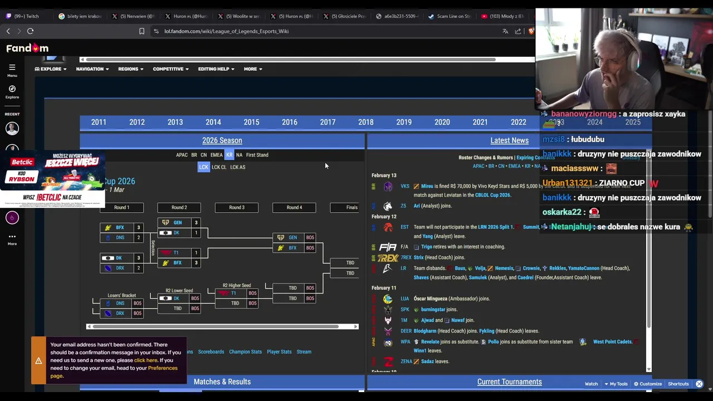Open the CBLOL Cup 2026 link

(x=492, y=195)
